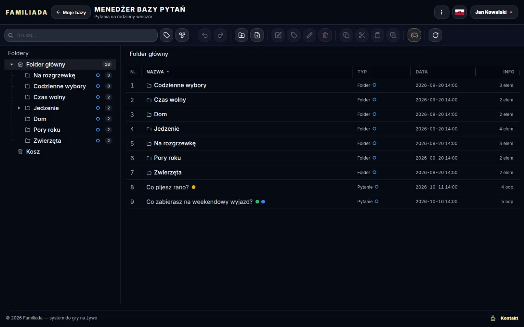Paste from clipboard icon
The height and width of the screenshot is (327, 524).
378,35
